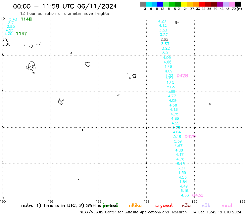This screenshot has width=245, height=215.
Task: Select the wave height value 3.71
Action: tap(12, 23)
